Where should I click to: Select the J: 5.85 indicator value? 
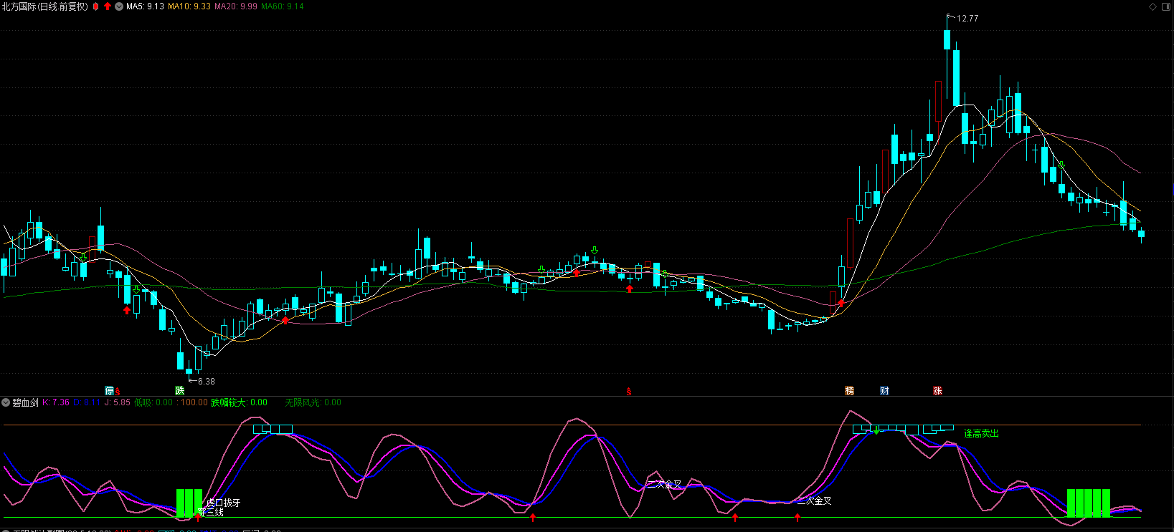(118, 402)
